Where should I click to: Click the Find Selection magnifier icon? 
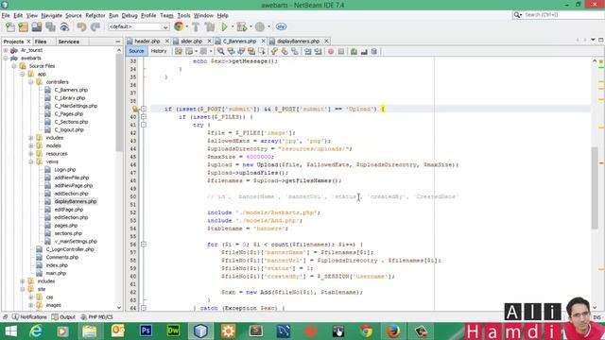[x=220, y=51]
